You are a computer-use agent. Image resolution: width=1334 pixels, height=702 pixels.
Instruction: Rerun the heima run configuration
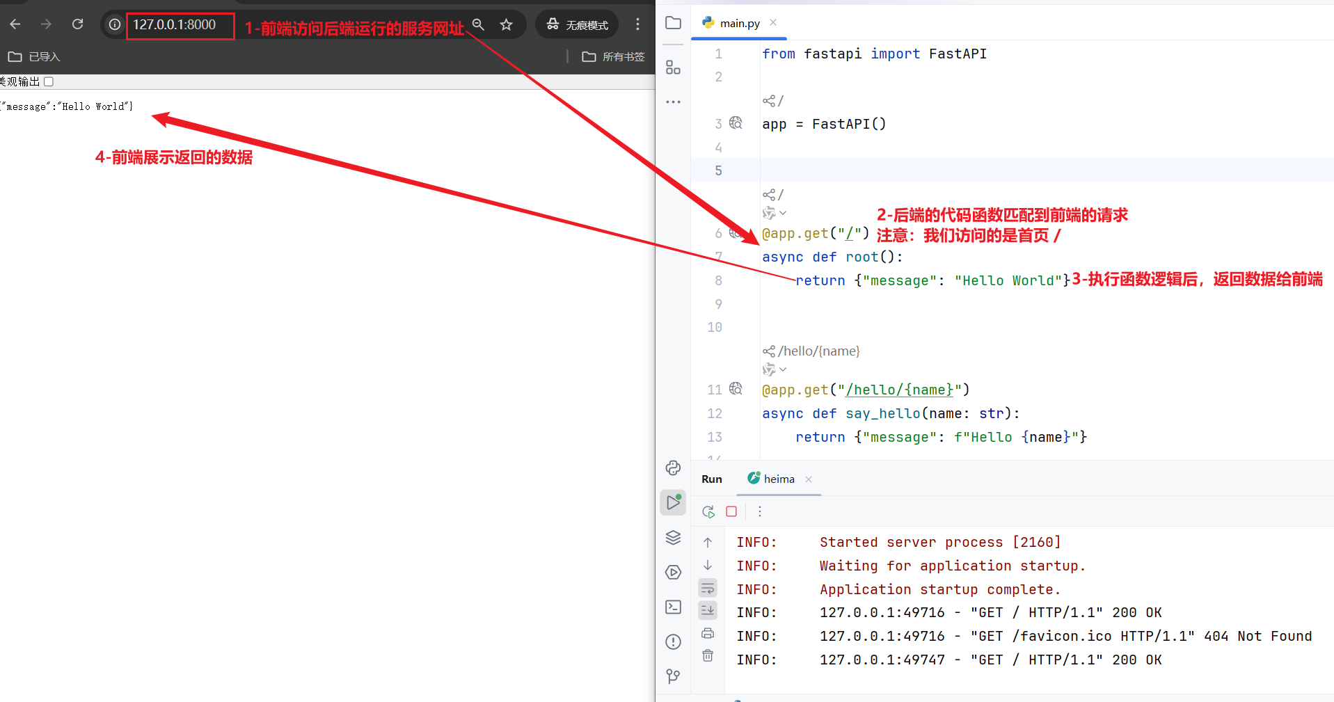click(708, 512)
